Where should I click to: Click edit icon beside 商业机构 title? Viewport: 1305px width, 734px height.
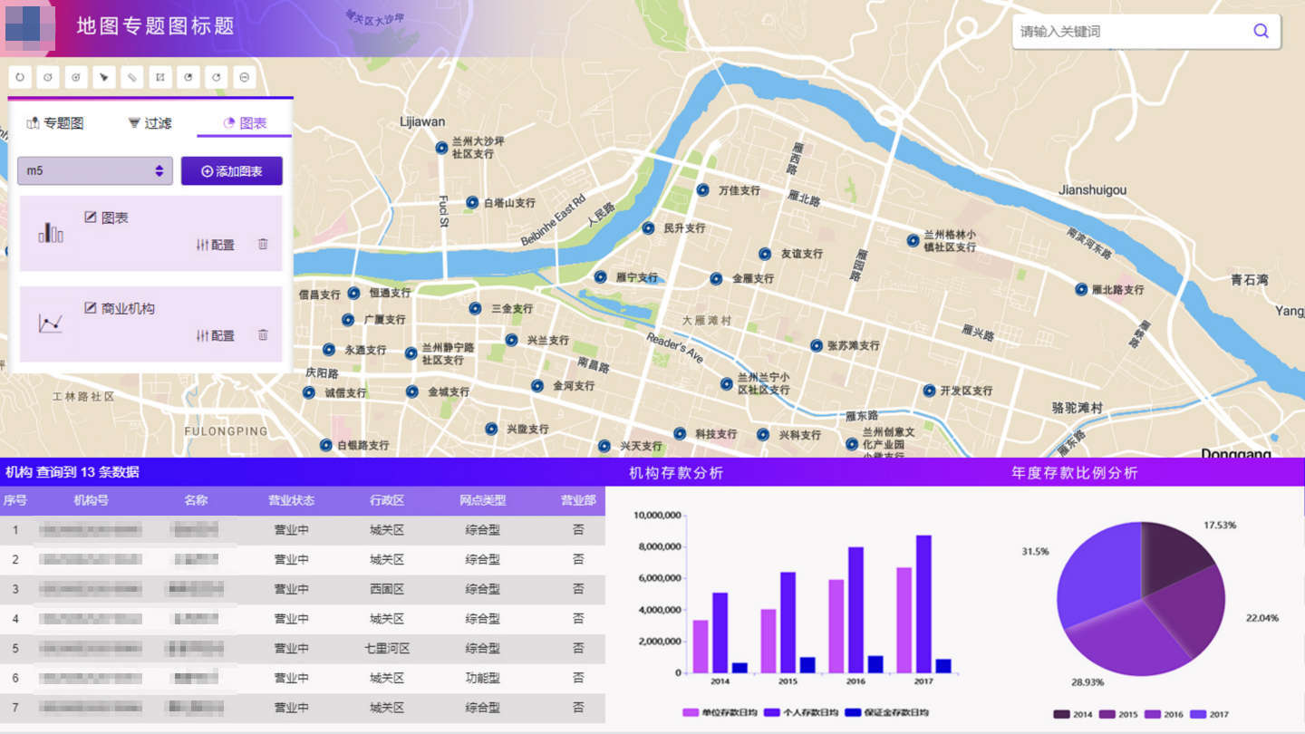tap(90, 308)
